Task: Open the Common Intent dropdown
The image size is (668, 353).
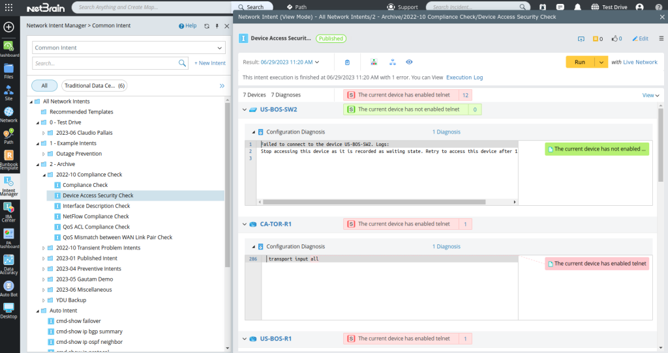Action: click(129, 48)
